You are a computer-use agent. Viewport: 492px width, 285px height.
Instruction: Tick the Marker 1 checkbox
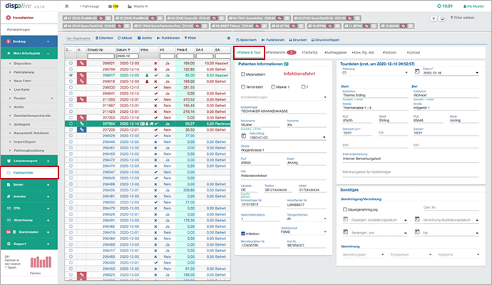coord(273,86)
